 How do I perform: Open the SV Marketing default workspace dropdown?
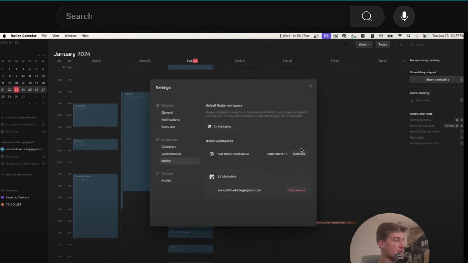226,127
